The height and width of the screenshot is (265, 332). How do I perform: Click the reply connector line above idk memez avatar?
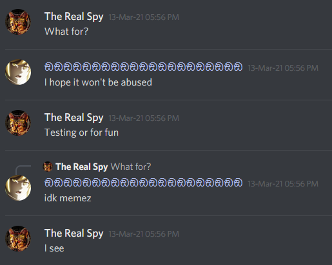(x=23, y=170)
